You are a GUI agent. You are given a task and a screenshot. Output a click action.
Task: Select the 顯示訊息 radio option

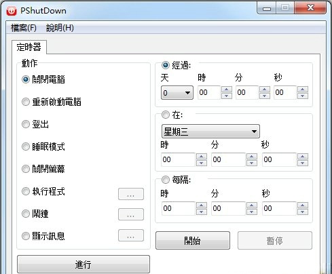click(x=43, y=236)
